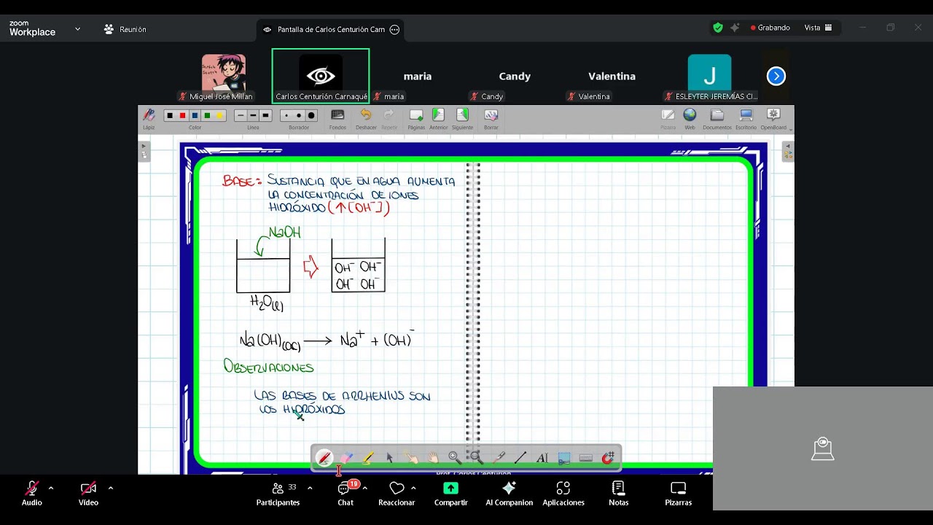
Task: Open the OpenBoard menu
Action: coord(774,119)
